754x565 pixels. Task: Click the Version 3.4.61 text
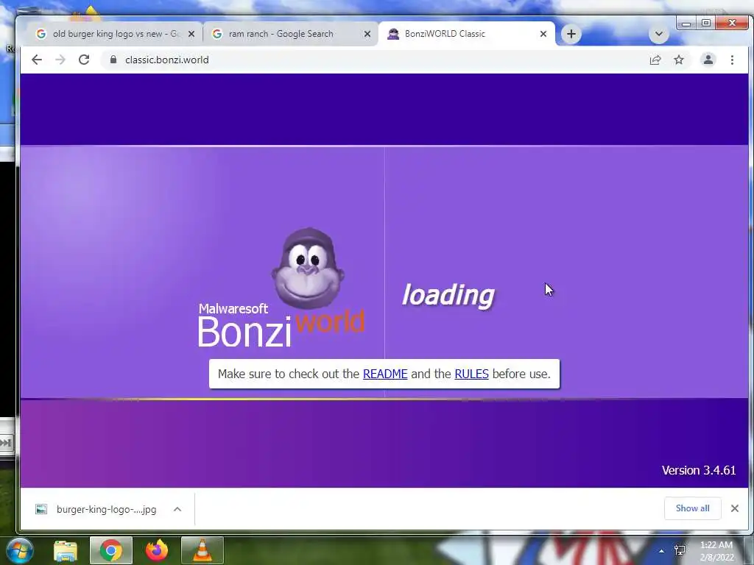tap(698, 470)
